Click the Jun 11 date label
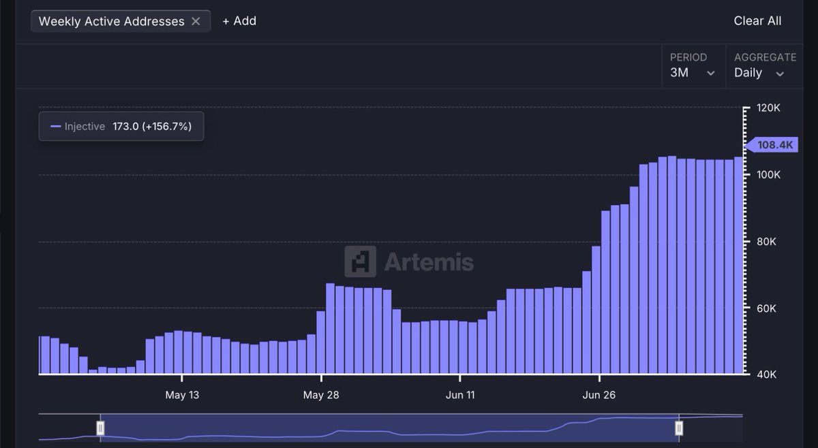The width and height of the screenshot is (818, 448). click(460, 395)
